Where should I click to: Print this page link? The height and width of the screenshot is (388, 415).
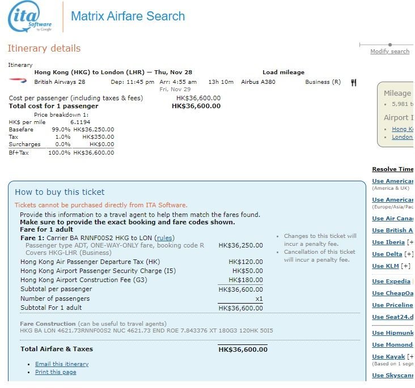(x=56, y=372)
